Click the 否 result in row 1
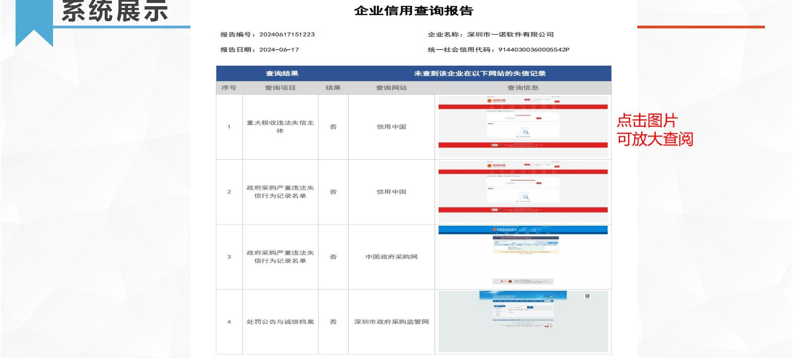This screenshot has width=793, height=358. click(333, 127)
